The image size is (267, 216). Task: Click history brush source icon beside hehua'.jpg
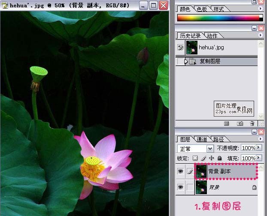tap(181, 48)
